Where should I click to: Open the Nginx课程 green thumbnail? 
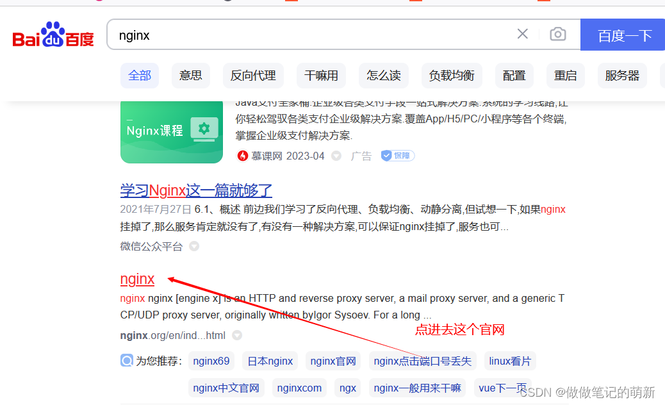(171, 132)
